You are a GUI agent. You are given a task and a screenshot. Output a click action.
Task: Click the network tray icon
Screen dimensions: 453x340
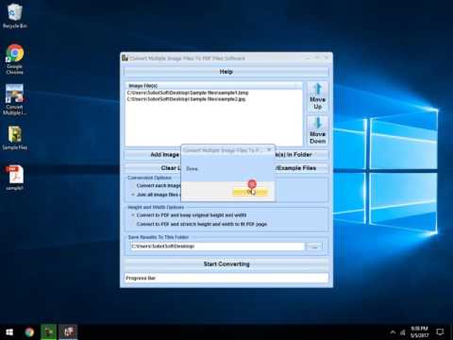pos(403,332)
